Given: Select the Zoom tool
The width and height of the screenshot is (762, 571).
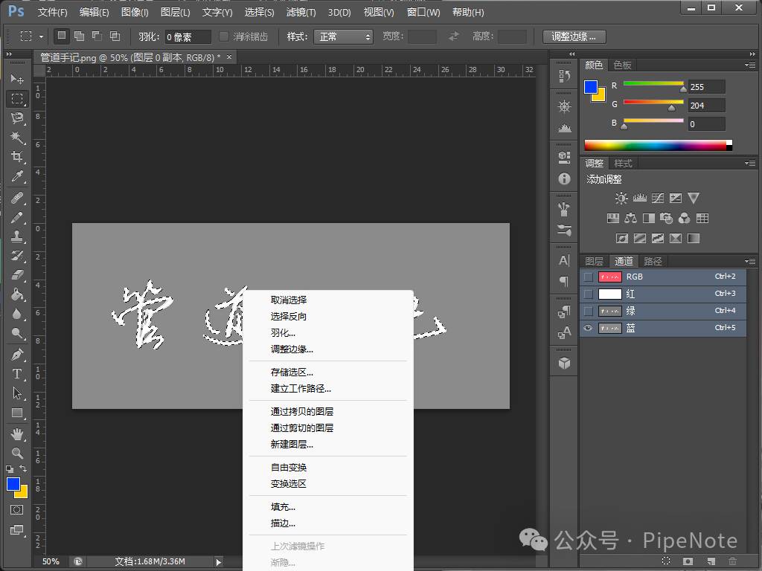Looking at the screenshot, I should pos(17,453).
